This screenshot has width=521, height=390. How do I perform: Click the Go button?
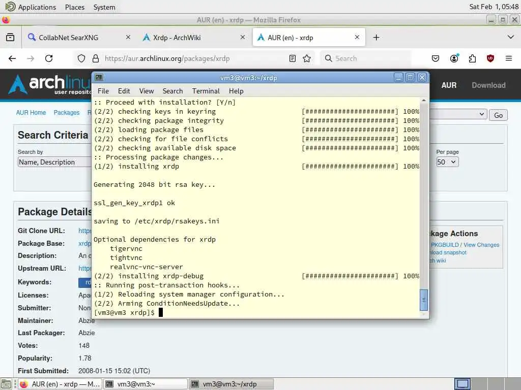coord(498,115)
